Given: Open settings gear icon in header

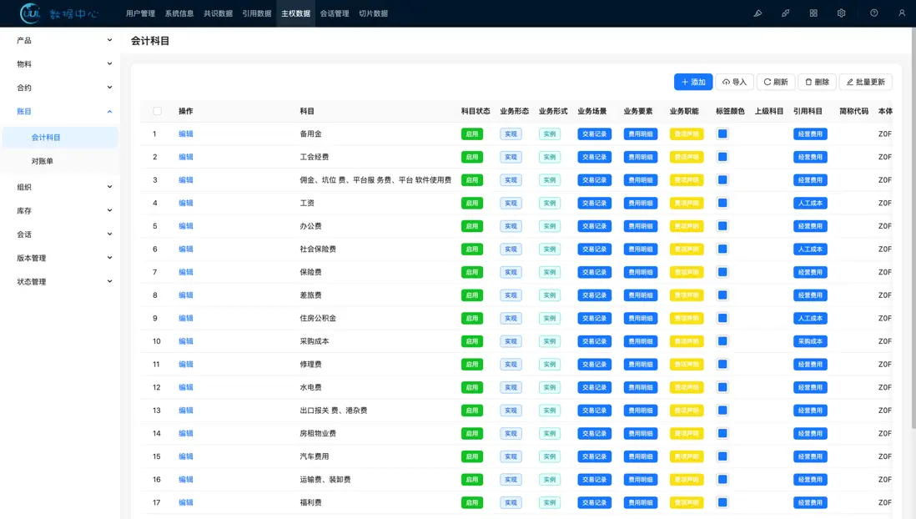Looking at the screenshot, I should tap(841, 13).
